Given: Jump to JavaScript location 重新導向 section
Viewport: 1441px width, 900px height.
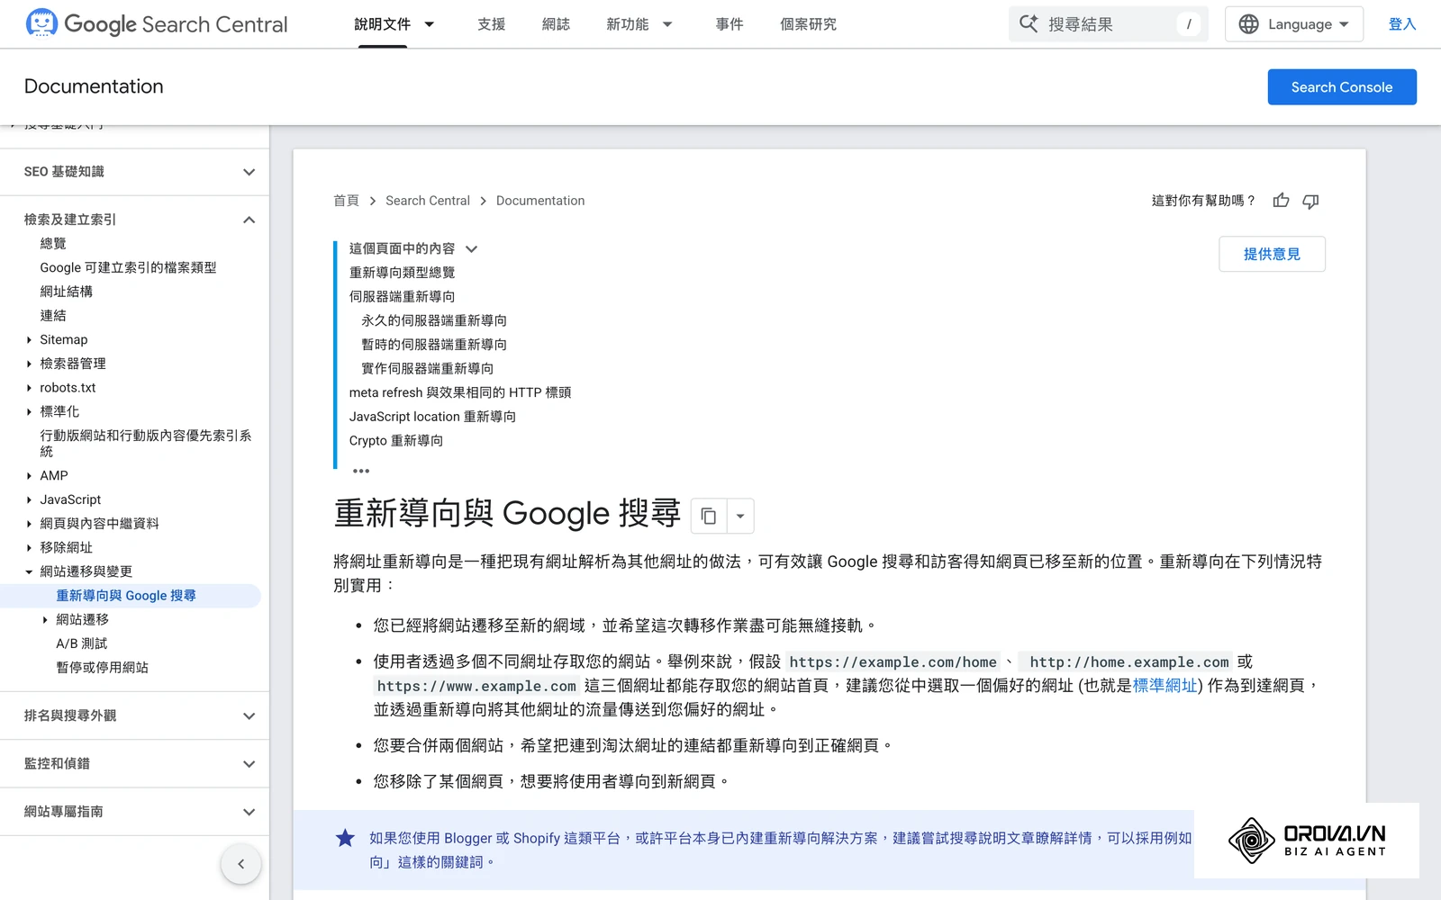Looking at the screenshot, I should pos(432,417).
